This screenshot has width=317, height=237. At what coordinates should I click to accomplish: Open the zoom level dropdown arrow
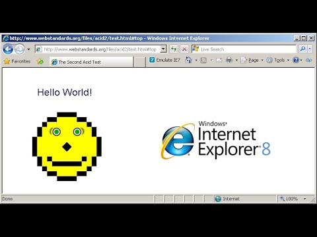305,199
